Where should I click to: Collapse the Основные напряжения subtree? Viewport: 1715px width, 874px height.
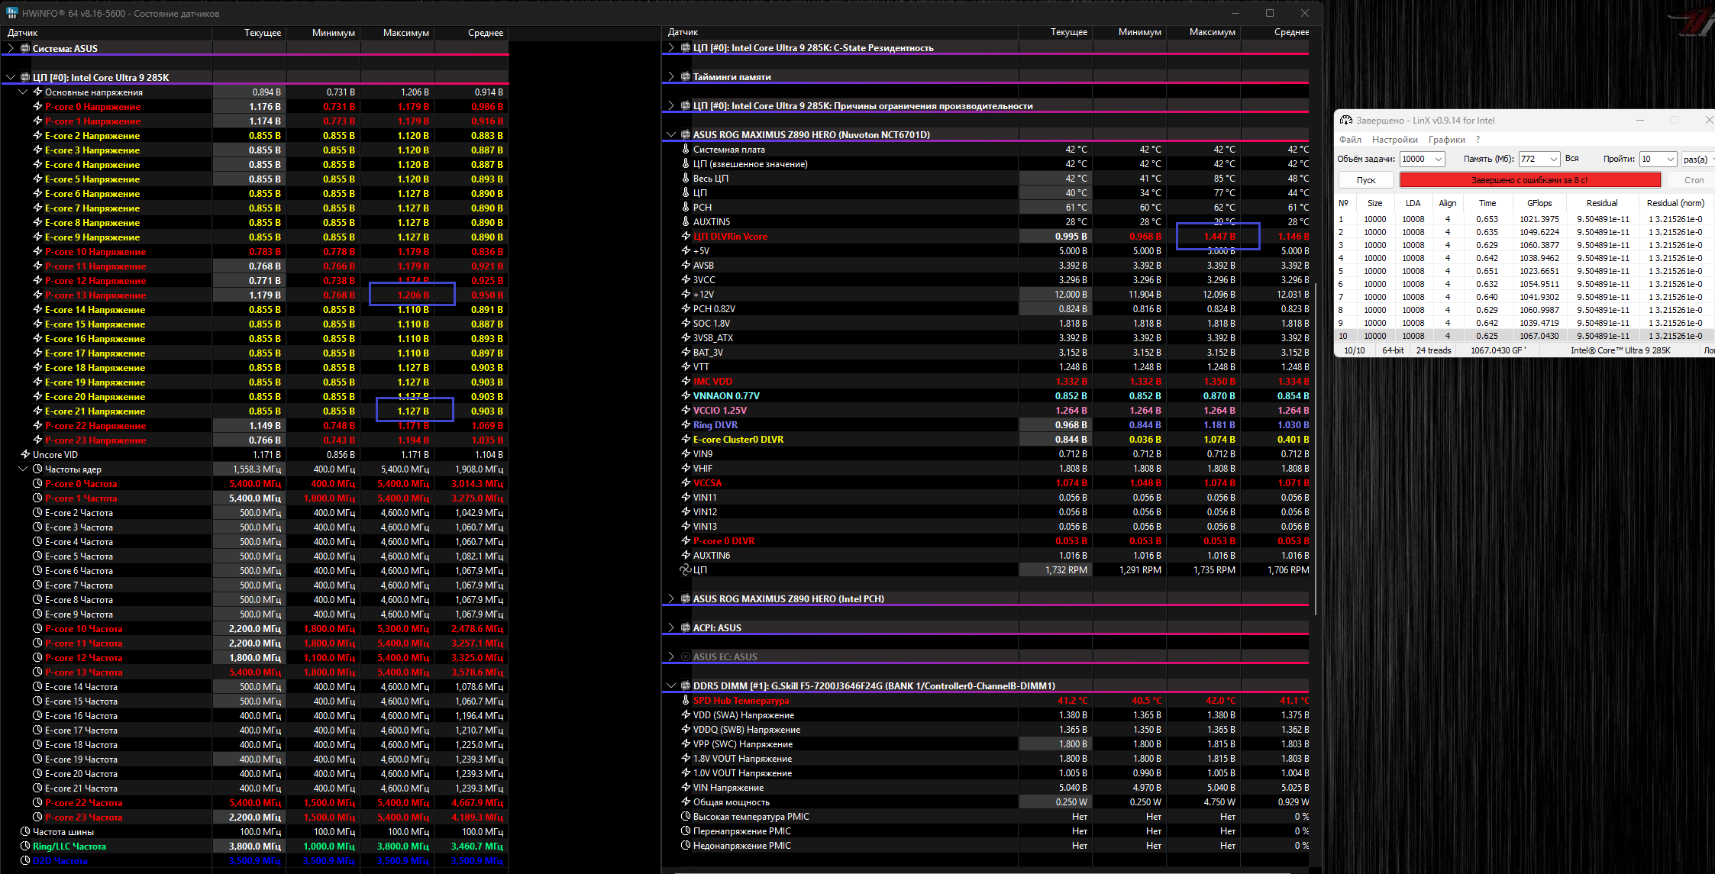tap(23, 92)
